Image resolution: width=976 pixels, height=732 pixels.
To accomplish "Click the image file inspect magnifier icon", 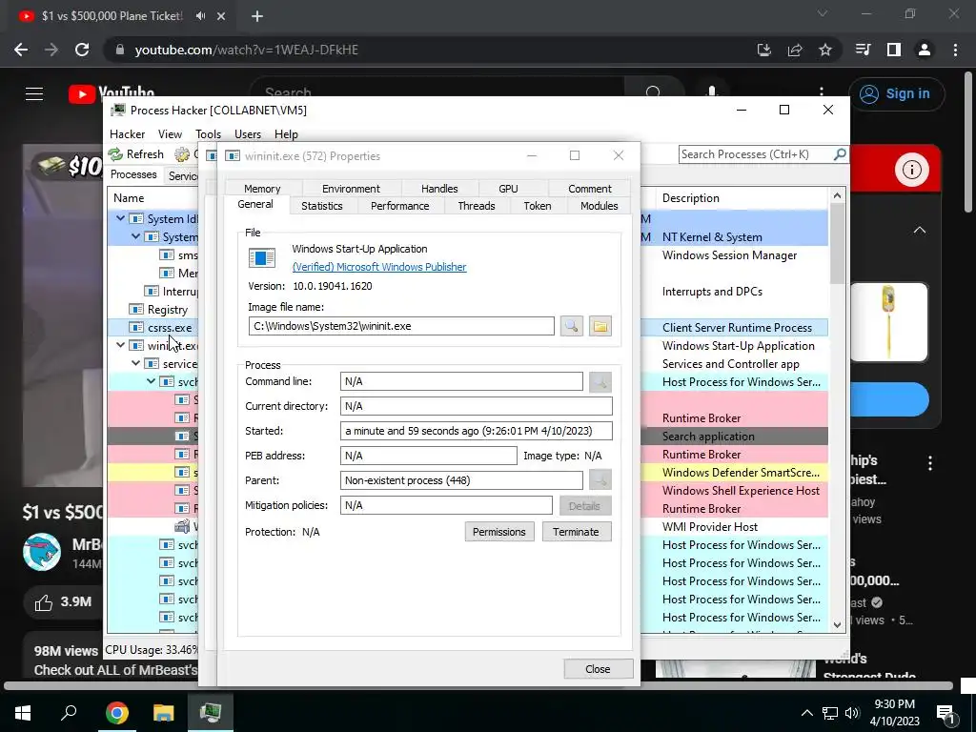I will click(x=572, y=326).
